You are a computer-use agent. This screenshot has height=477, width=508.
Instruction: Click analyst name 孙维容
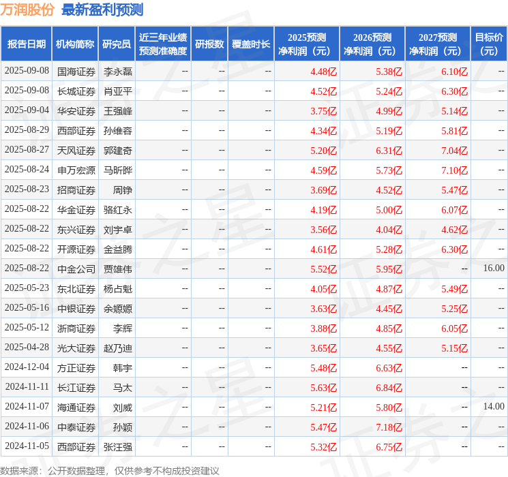[117, 131]
